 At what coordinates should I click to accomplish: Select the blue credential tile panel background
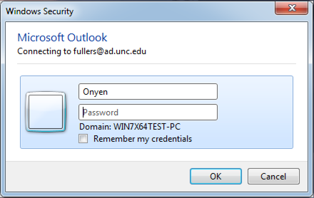click(254, 112)
